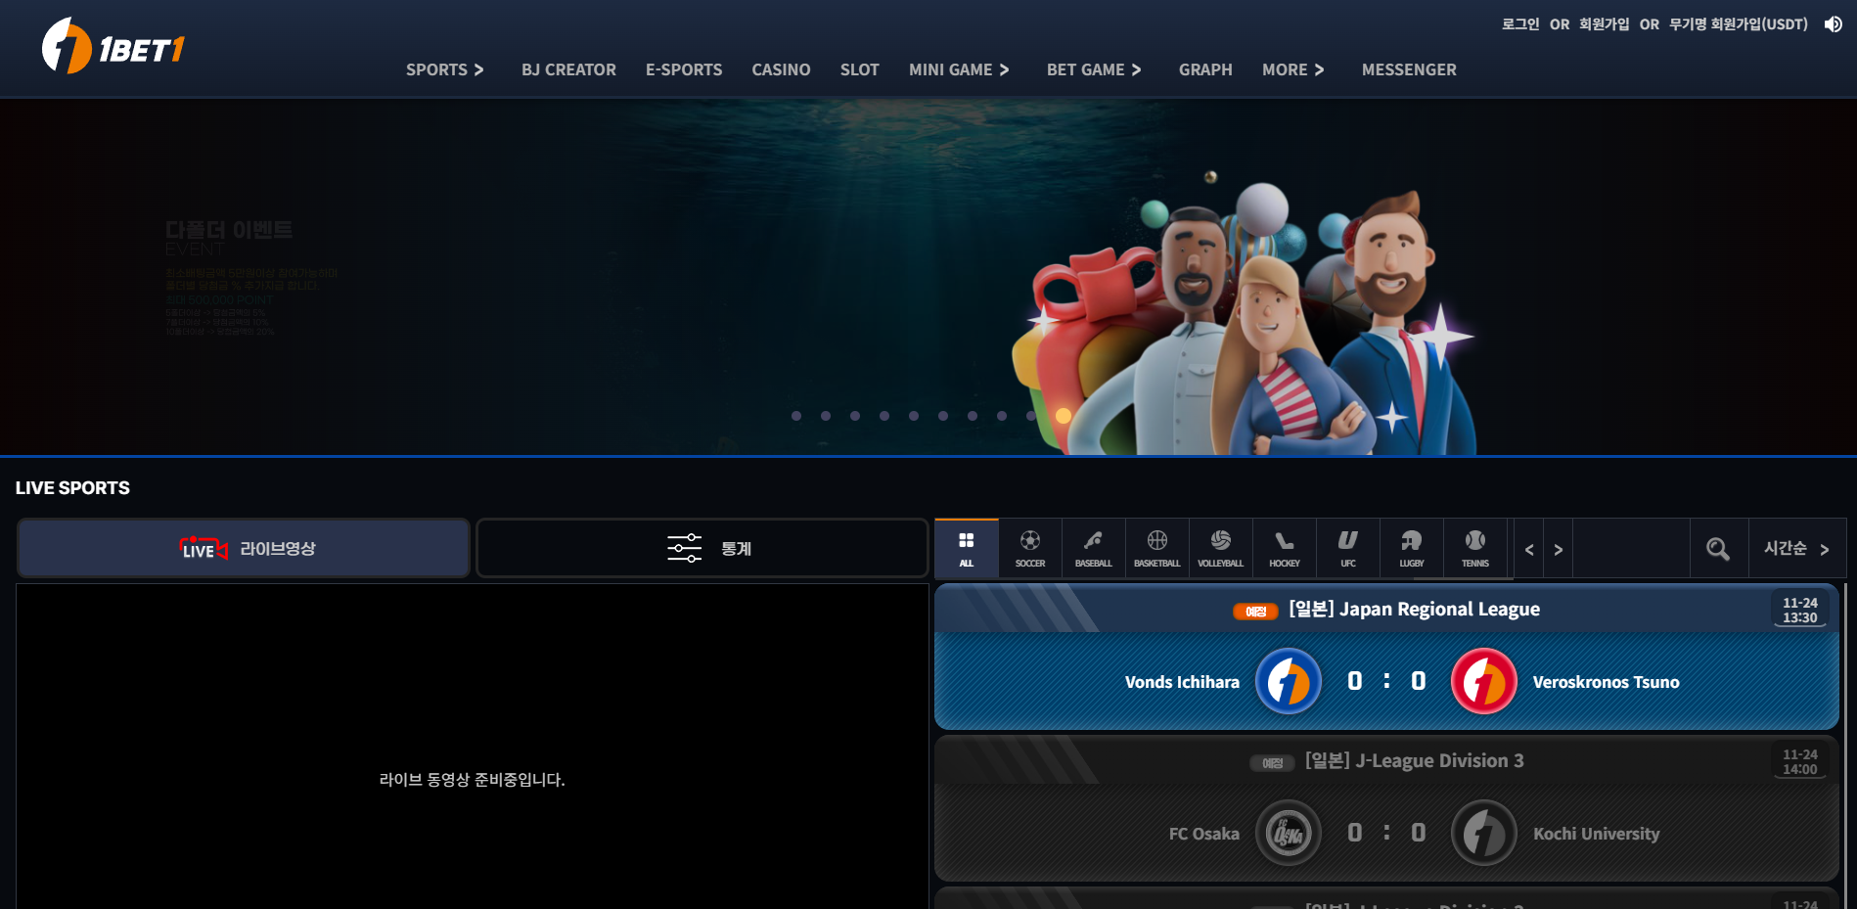Viewport: 1857px width, 909px height.
Task: Open the Vonds Ichihara vs Veroskronos Tsuno match
Action: [1385, 681]
